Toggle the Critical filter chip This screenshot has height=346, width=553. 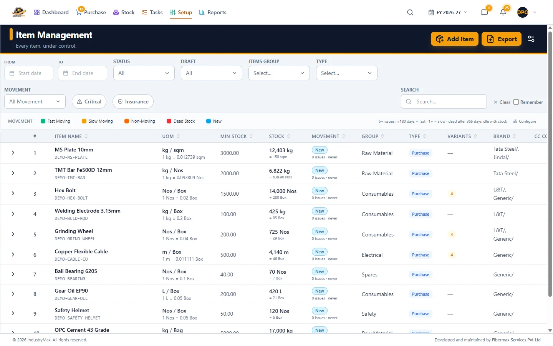(x=89, y=101)
